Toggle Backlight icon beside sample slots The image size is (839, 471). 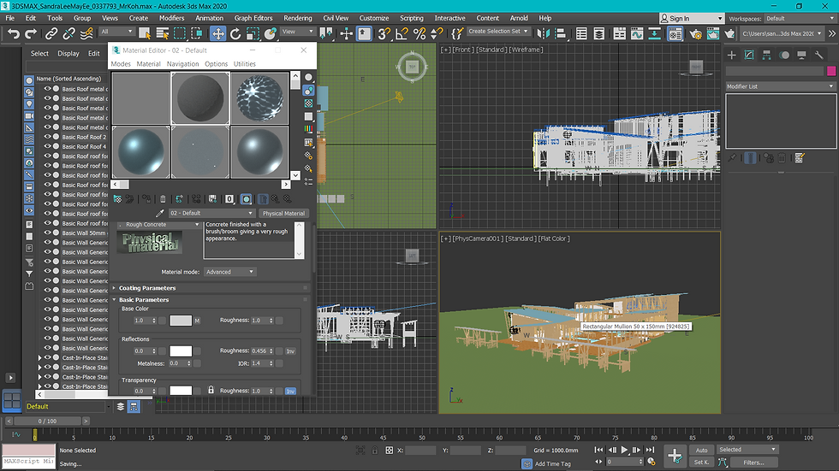tap(309, 91)
